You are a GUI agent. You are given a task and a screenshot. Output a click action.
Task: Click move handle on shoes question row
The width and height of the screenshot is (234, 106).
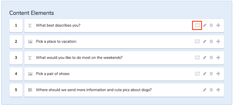pyautogui.click(x=218, y=74)
